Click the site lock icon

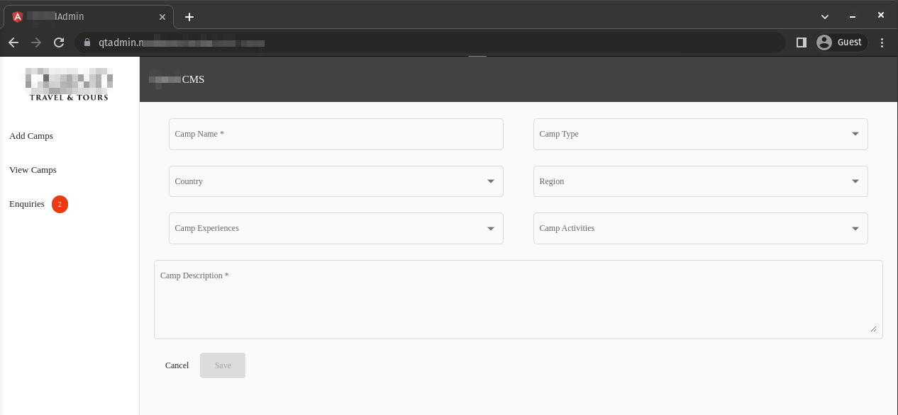(87, 42)
